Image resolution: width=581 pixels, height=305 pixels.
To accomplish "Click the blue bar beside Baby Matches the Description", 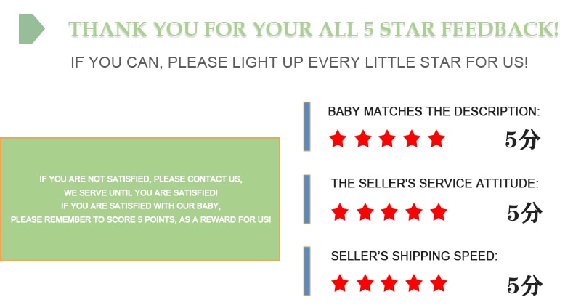I will 306,127.
